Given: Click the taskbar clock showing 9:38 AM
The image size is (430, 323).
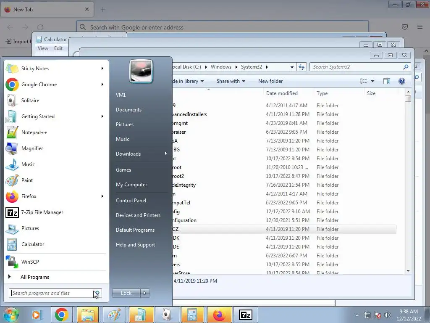Looking at the screenshot, I should tap(409, 315).
